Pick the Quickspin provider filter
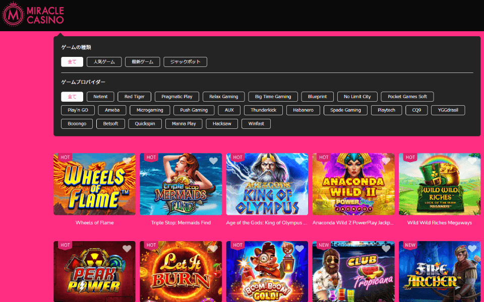 145,124
